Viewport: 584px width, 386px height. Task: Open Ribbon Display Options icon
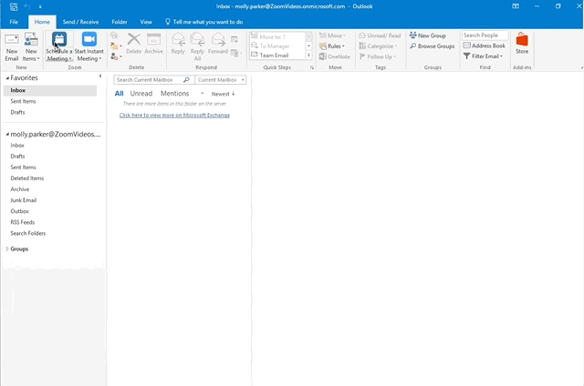pyautogui.click(x=516, y=6)
